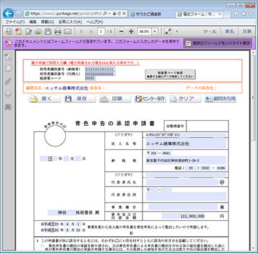Click the stop (X) icon in address bar
The image size is (258, 253).
(124, 14)
